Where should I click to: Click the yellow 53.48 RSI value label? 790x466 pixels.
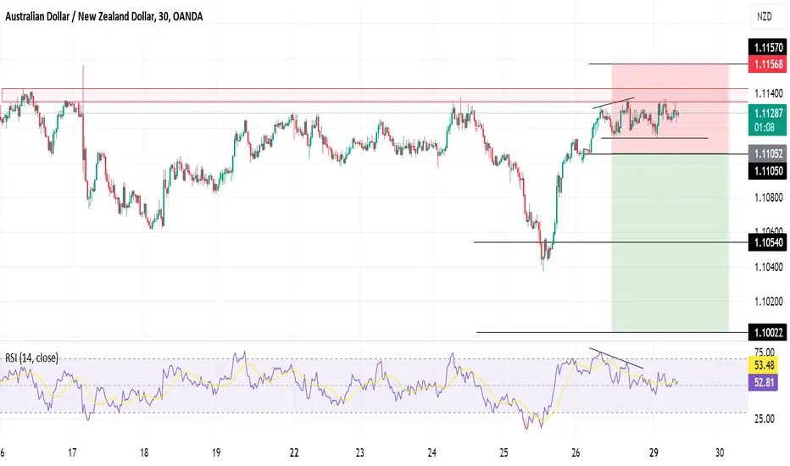click(764, 364)
